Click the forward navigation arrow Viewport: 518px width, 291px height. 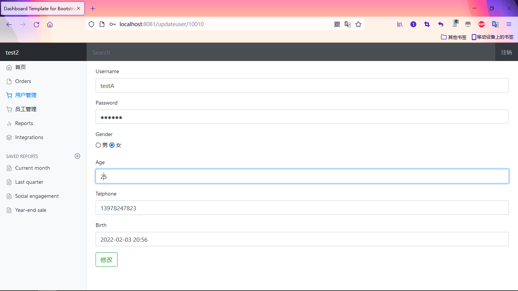click(x=23, y=24)
